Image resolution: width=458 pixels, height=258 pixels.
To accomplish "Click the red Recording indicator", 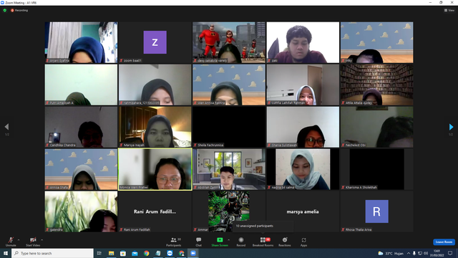I will tap(19, 10).
